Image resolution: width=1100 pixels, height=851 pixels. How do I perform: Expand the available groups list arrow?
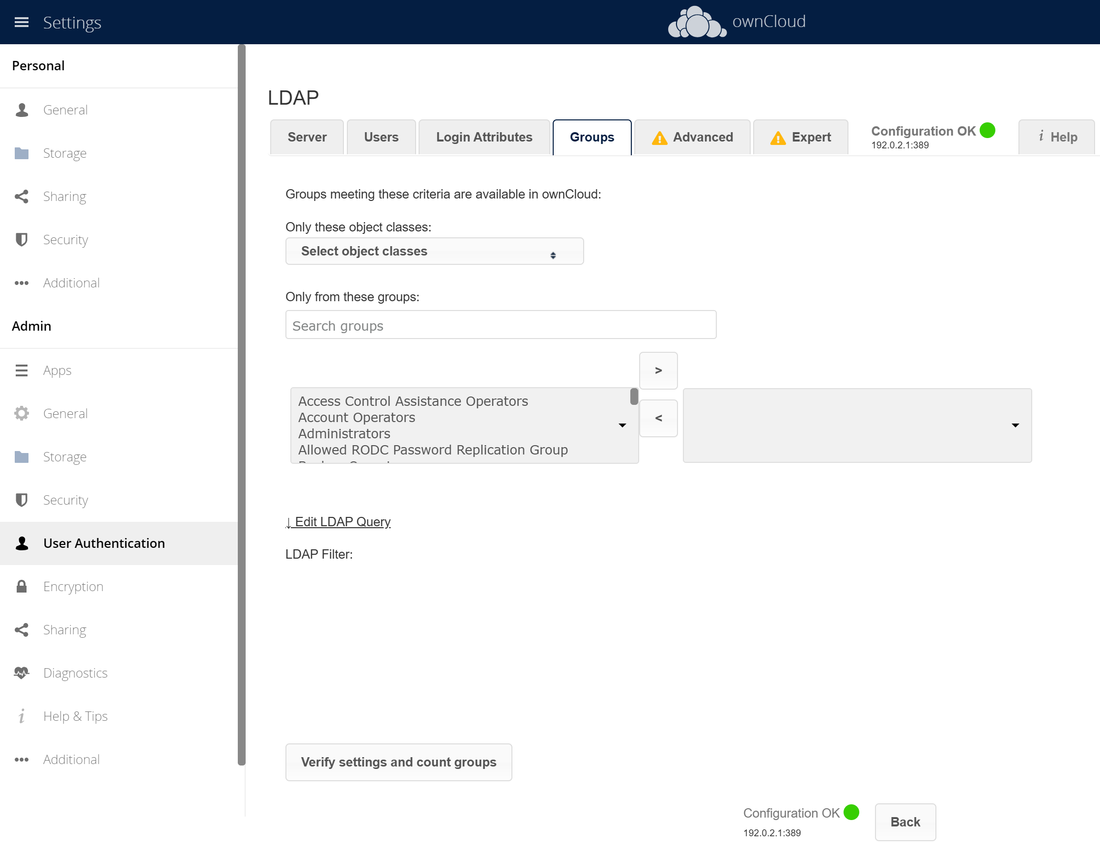click(x=622, y=425)
